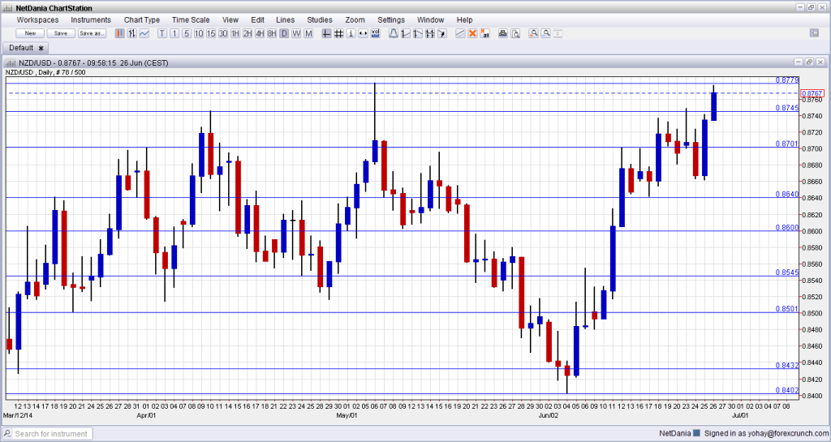
Task: Click the Save workspace button
Action: [61, 33]
